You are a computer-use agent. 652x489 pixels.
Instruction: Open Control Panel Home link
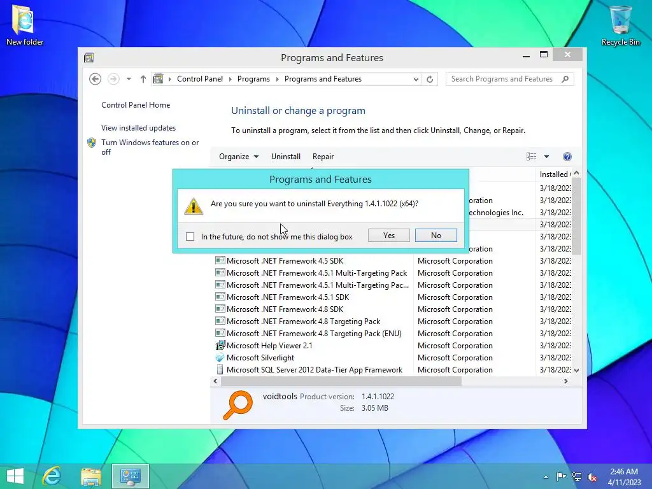pos(136,105)
